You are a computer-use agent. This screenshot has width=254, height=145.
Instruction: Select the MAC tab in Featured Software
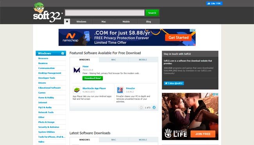[114, 60]
